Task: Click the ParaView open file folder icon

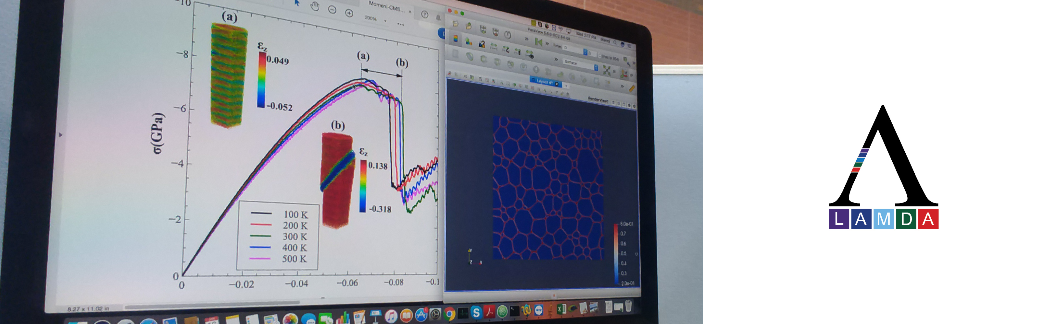Action: [x=456, y=24]
